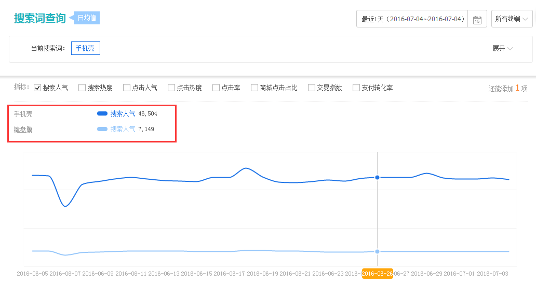Uncheck the 搜索人气 checkbox
The height and width of the screenshot is (286, 536).
[x=37, y=88]
